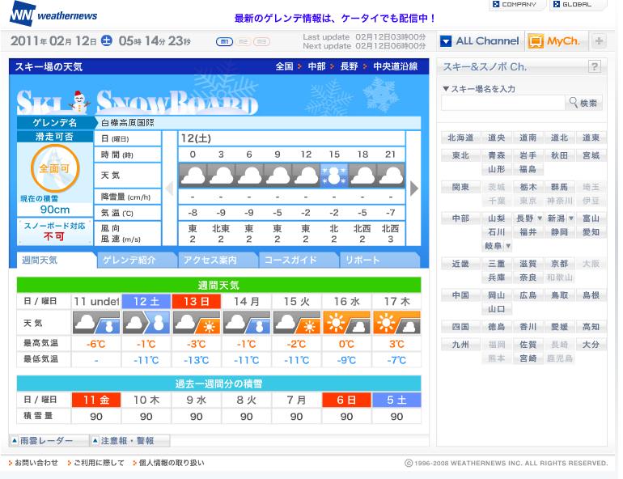Image resolution: width=623 pixels, height=479 pixels.
Task: Switch to the ゲレンデ紹介 tab
Action: 137,261
